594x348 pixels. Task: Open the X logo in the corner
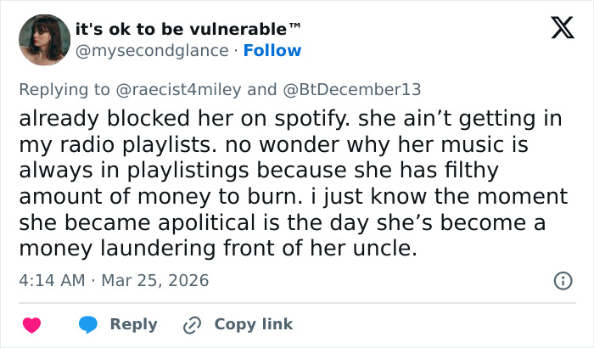point(557,29)
